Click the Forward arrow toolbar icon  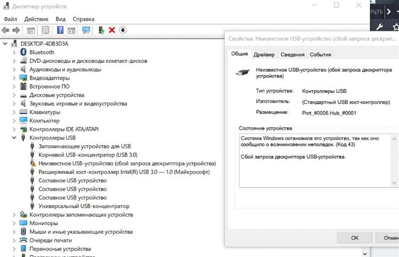16,30
